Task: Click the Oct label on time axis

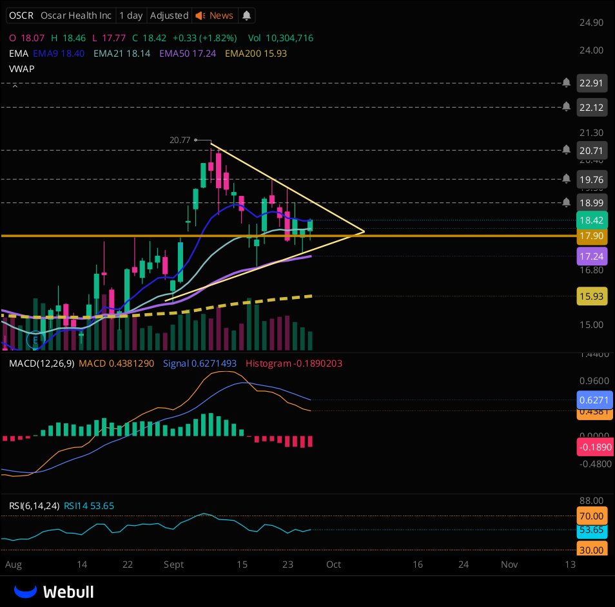Action: tap(333, 564)
